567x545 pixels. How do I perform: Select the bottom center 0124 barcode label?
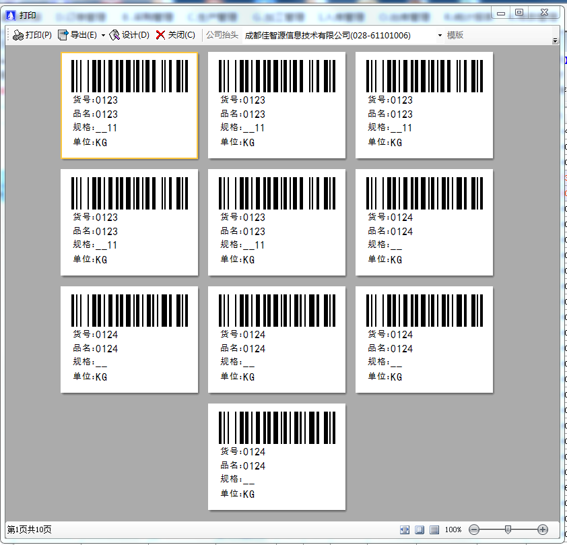tap(277, 457)
